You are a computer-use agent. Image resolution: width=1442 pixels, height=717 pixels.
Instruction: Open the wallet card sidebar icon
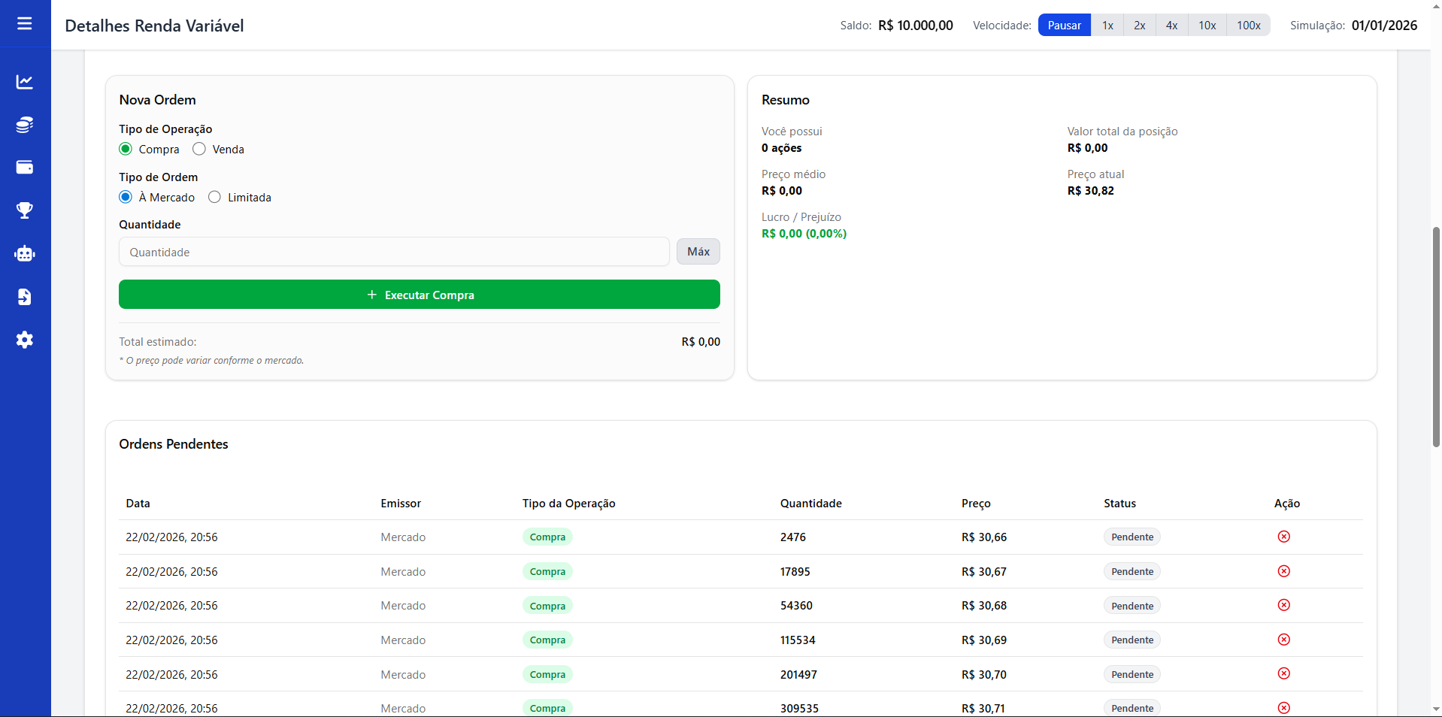pyautogui.click(x=25, y=168)
